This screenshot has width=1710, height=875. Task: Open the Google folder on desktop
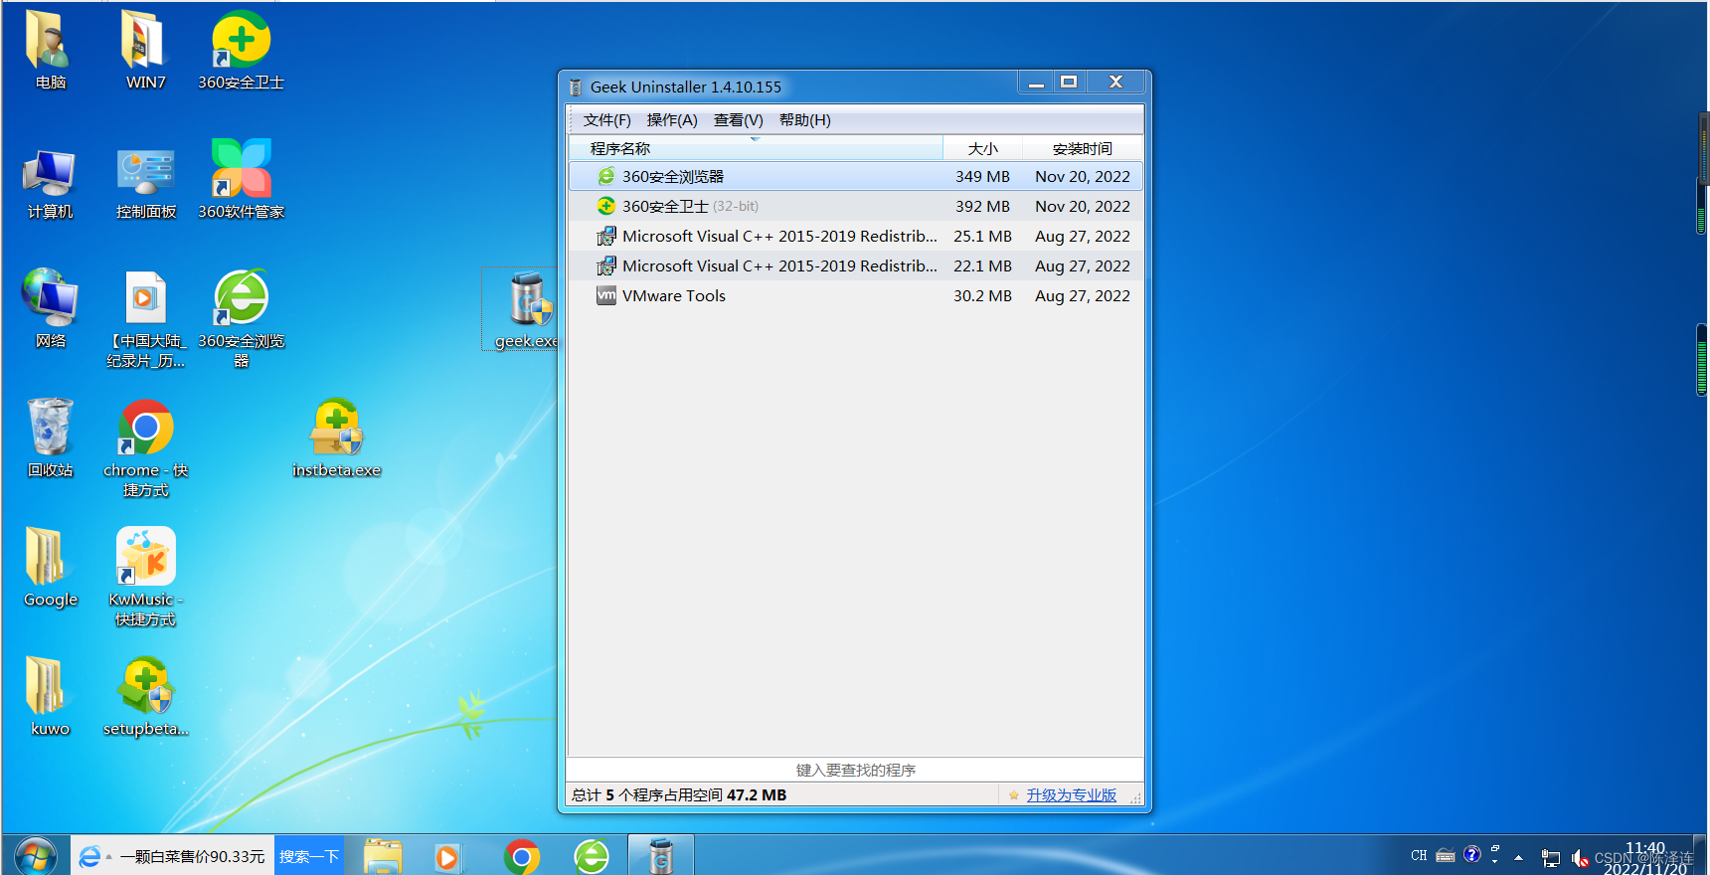pyautogui.click(x=50, y=567)
